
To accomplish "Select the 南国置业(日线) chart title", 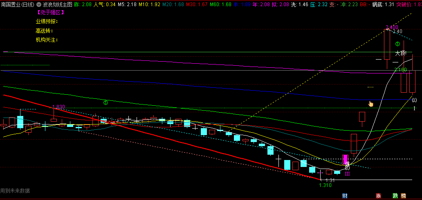I will 18,4.
